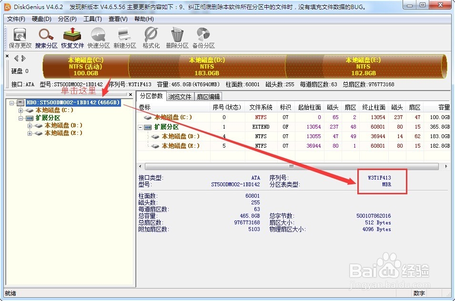Viewport: 455px width, 301px height.
Task: Click 扩展分区 icon in partition table
Action: pyautogui.click(x=148, y=127)
